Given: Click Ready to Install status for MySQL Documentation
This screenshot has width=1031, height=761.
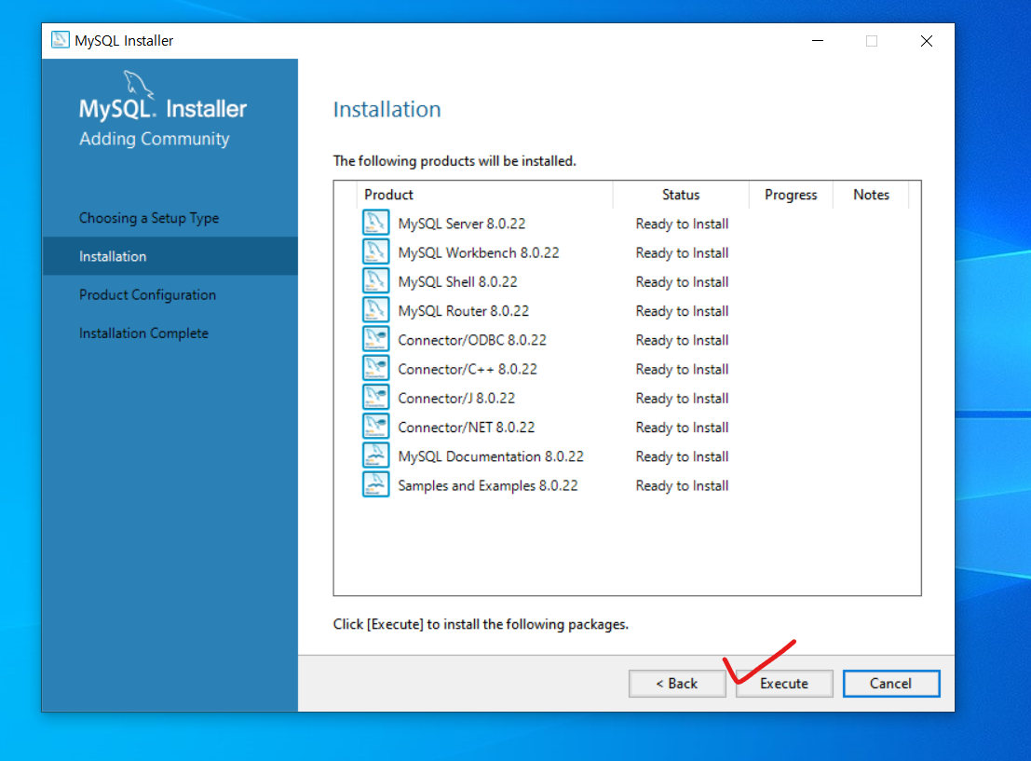Looking at the screenshot, I should tap(682, 456).
